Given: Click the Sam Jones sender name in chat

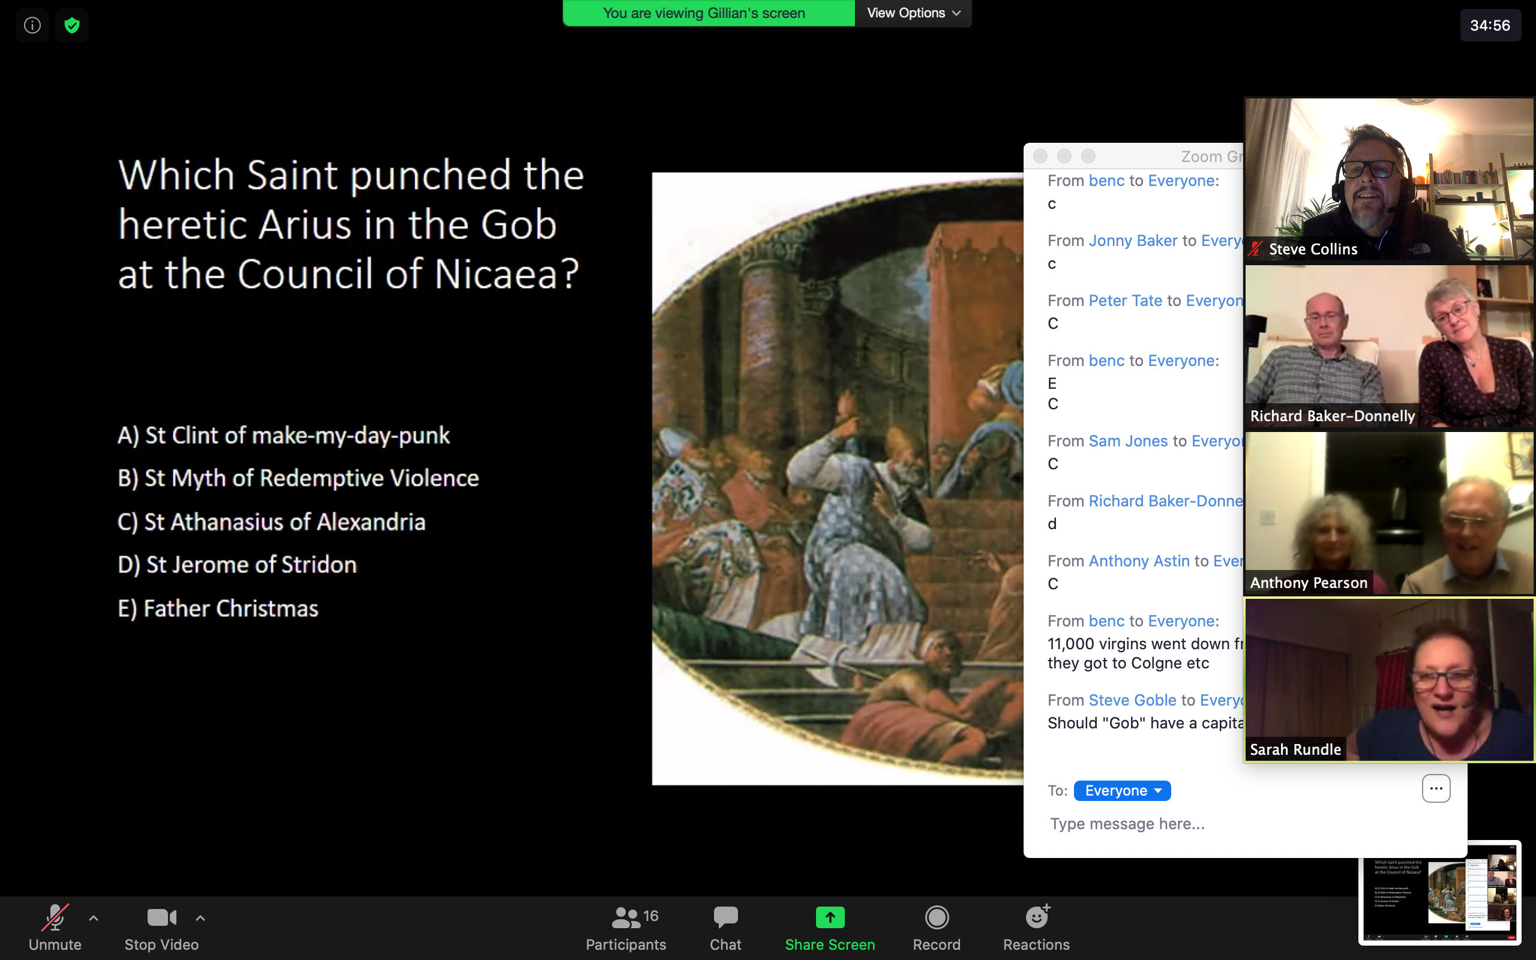Looking at the screenshot, I should tap(1128, 440).
